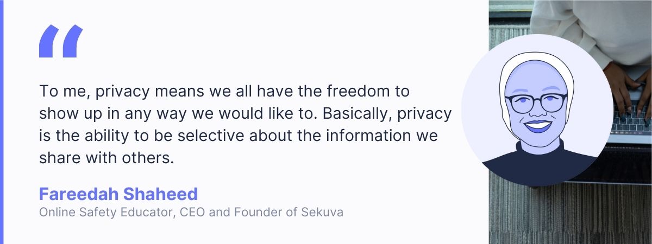Select the blue vertical accent bar
652x244 pixels.
(2, 122)
